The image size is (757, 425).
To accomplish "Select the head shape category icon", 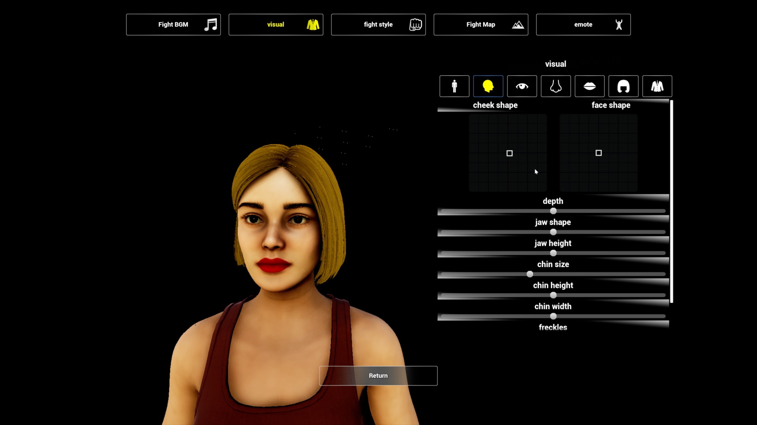I will tap(488, 86).
